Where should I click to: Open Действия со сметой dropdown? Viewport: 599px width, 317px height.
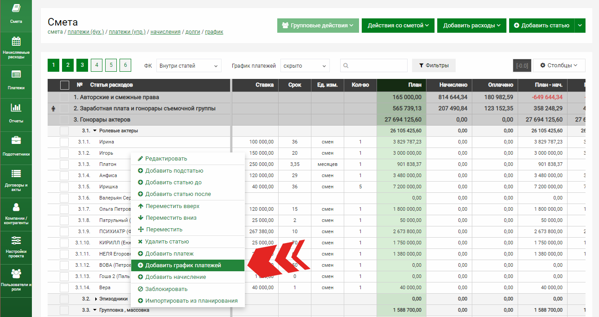click(398, 26)
